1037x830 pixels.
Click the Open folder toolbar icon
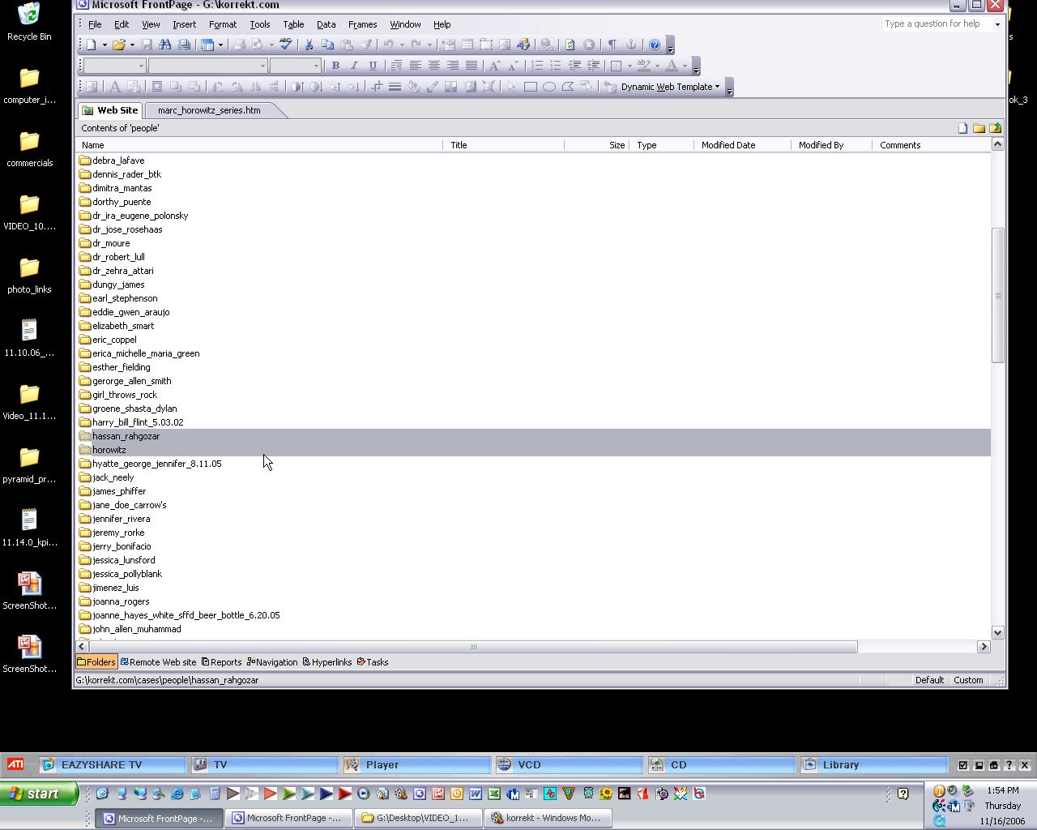click(x=119, y=45)
